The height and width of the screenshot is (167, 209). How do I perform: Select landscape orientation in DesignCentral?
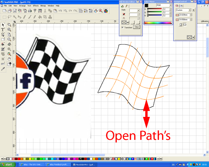pos(185,24)
